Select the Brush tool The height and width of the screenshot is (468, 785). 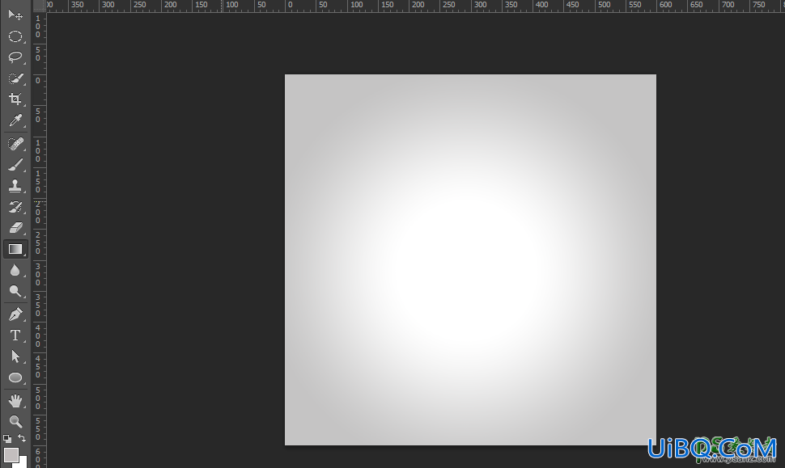pos(15,165)
